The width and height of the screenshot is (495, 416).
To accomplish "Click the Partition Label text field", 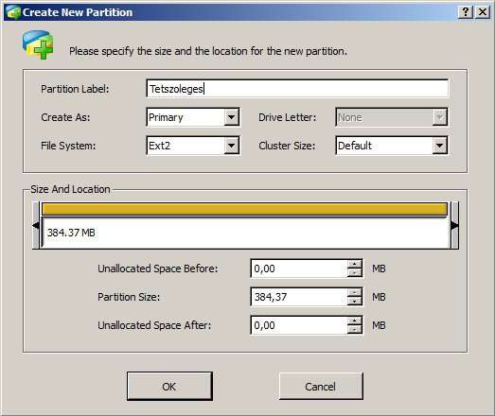I will [x=297, y=89].
